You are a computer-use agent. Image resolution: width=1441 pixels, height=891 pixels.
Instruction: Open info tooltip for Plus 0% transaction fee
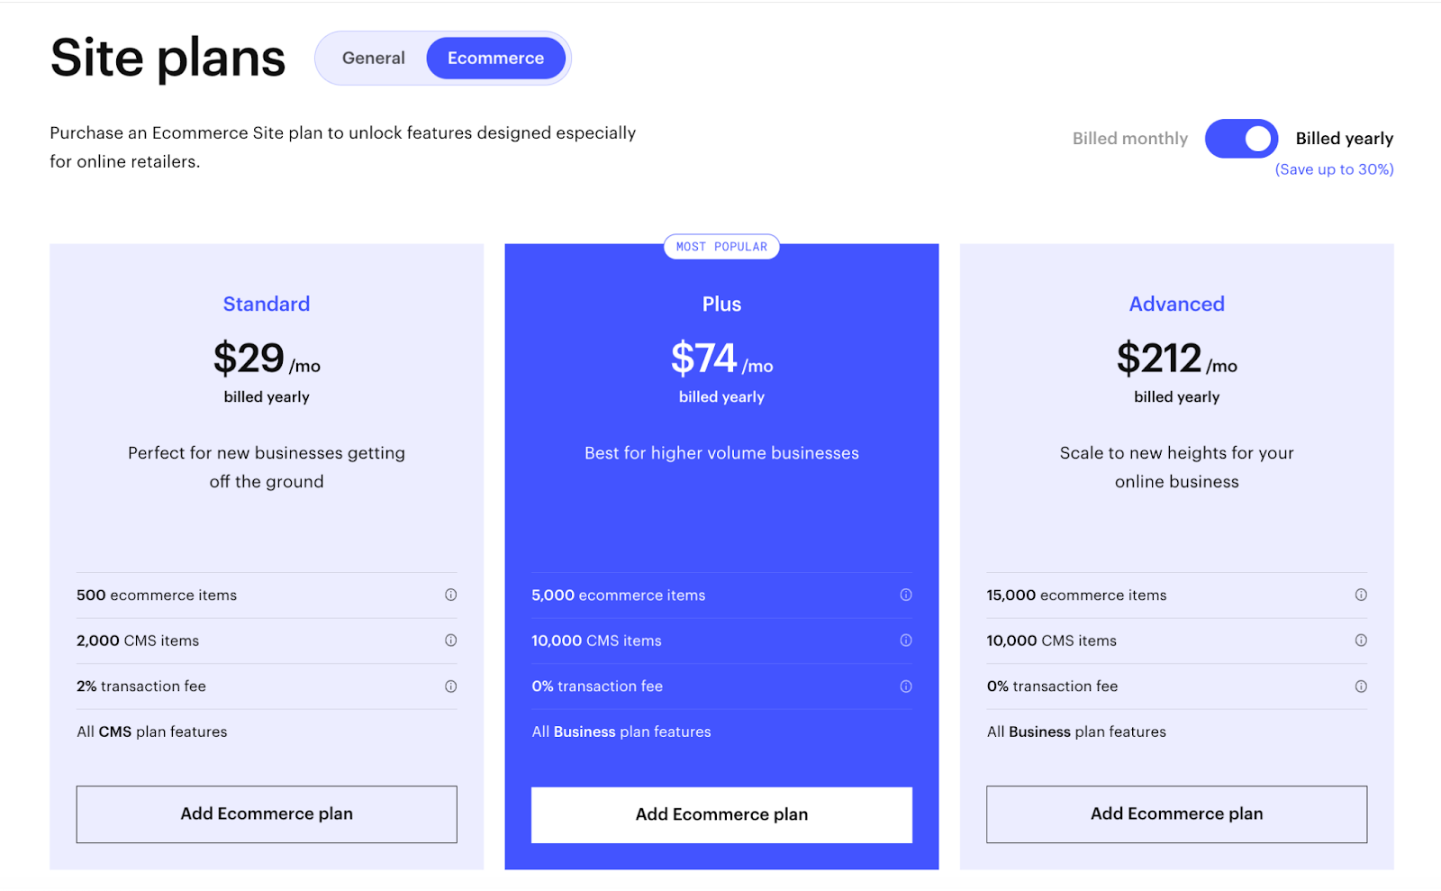[x=906, y=686]
